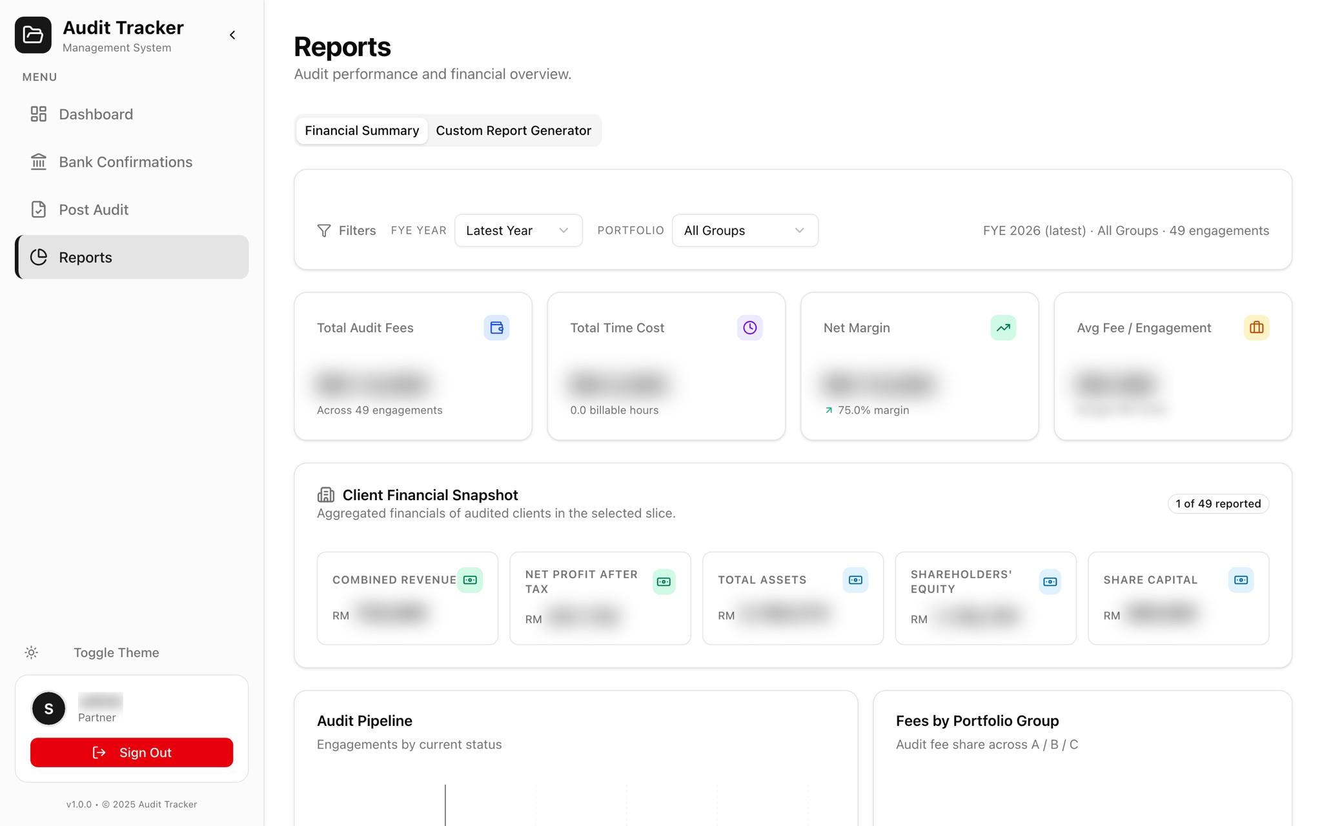Click the Sign Out button

(132, 752)
